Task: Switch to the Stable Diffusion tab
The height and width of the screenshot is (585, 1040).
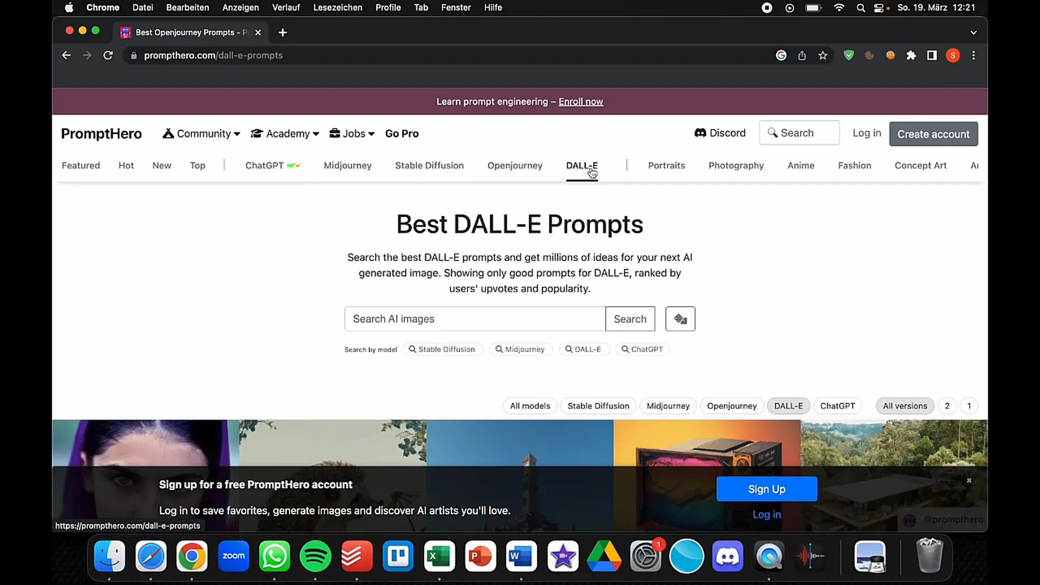Action: 430,165
